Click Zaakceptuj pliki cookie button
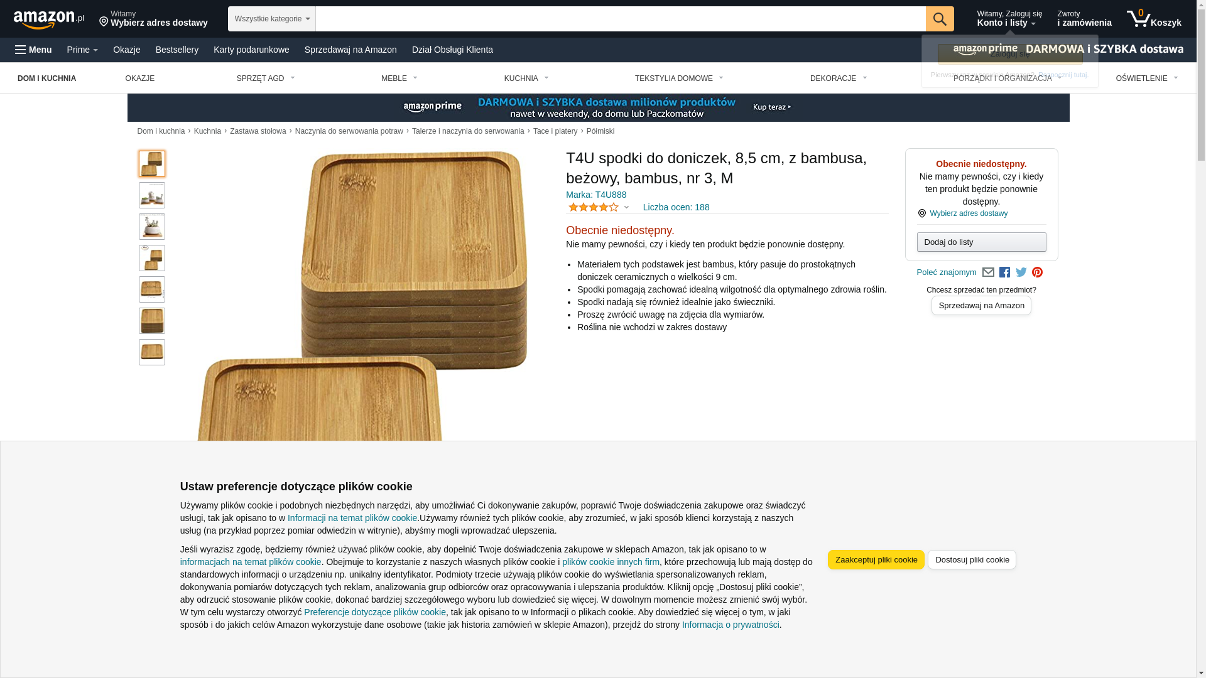The width and height of the screenshot is (1206, 678). pyautogui.click(x=876, y=560)
